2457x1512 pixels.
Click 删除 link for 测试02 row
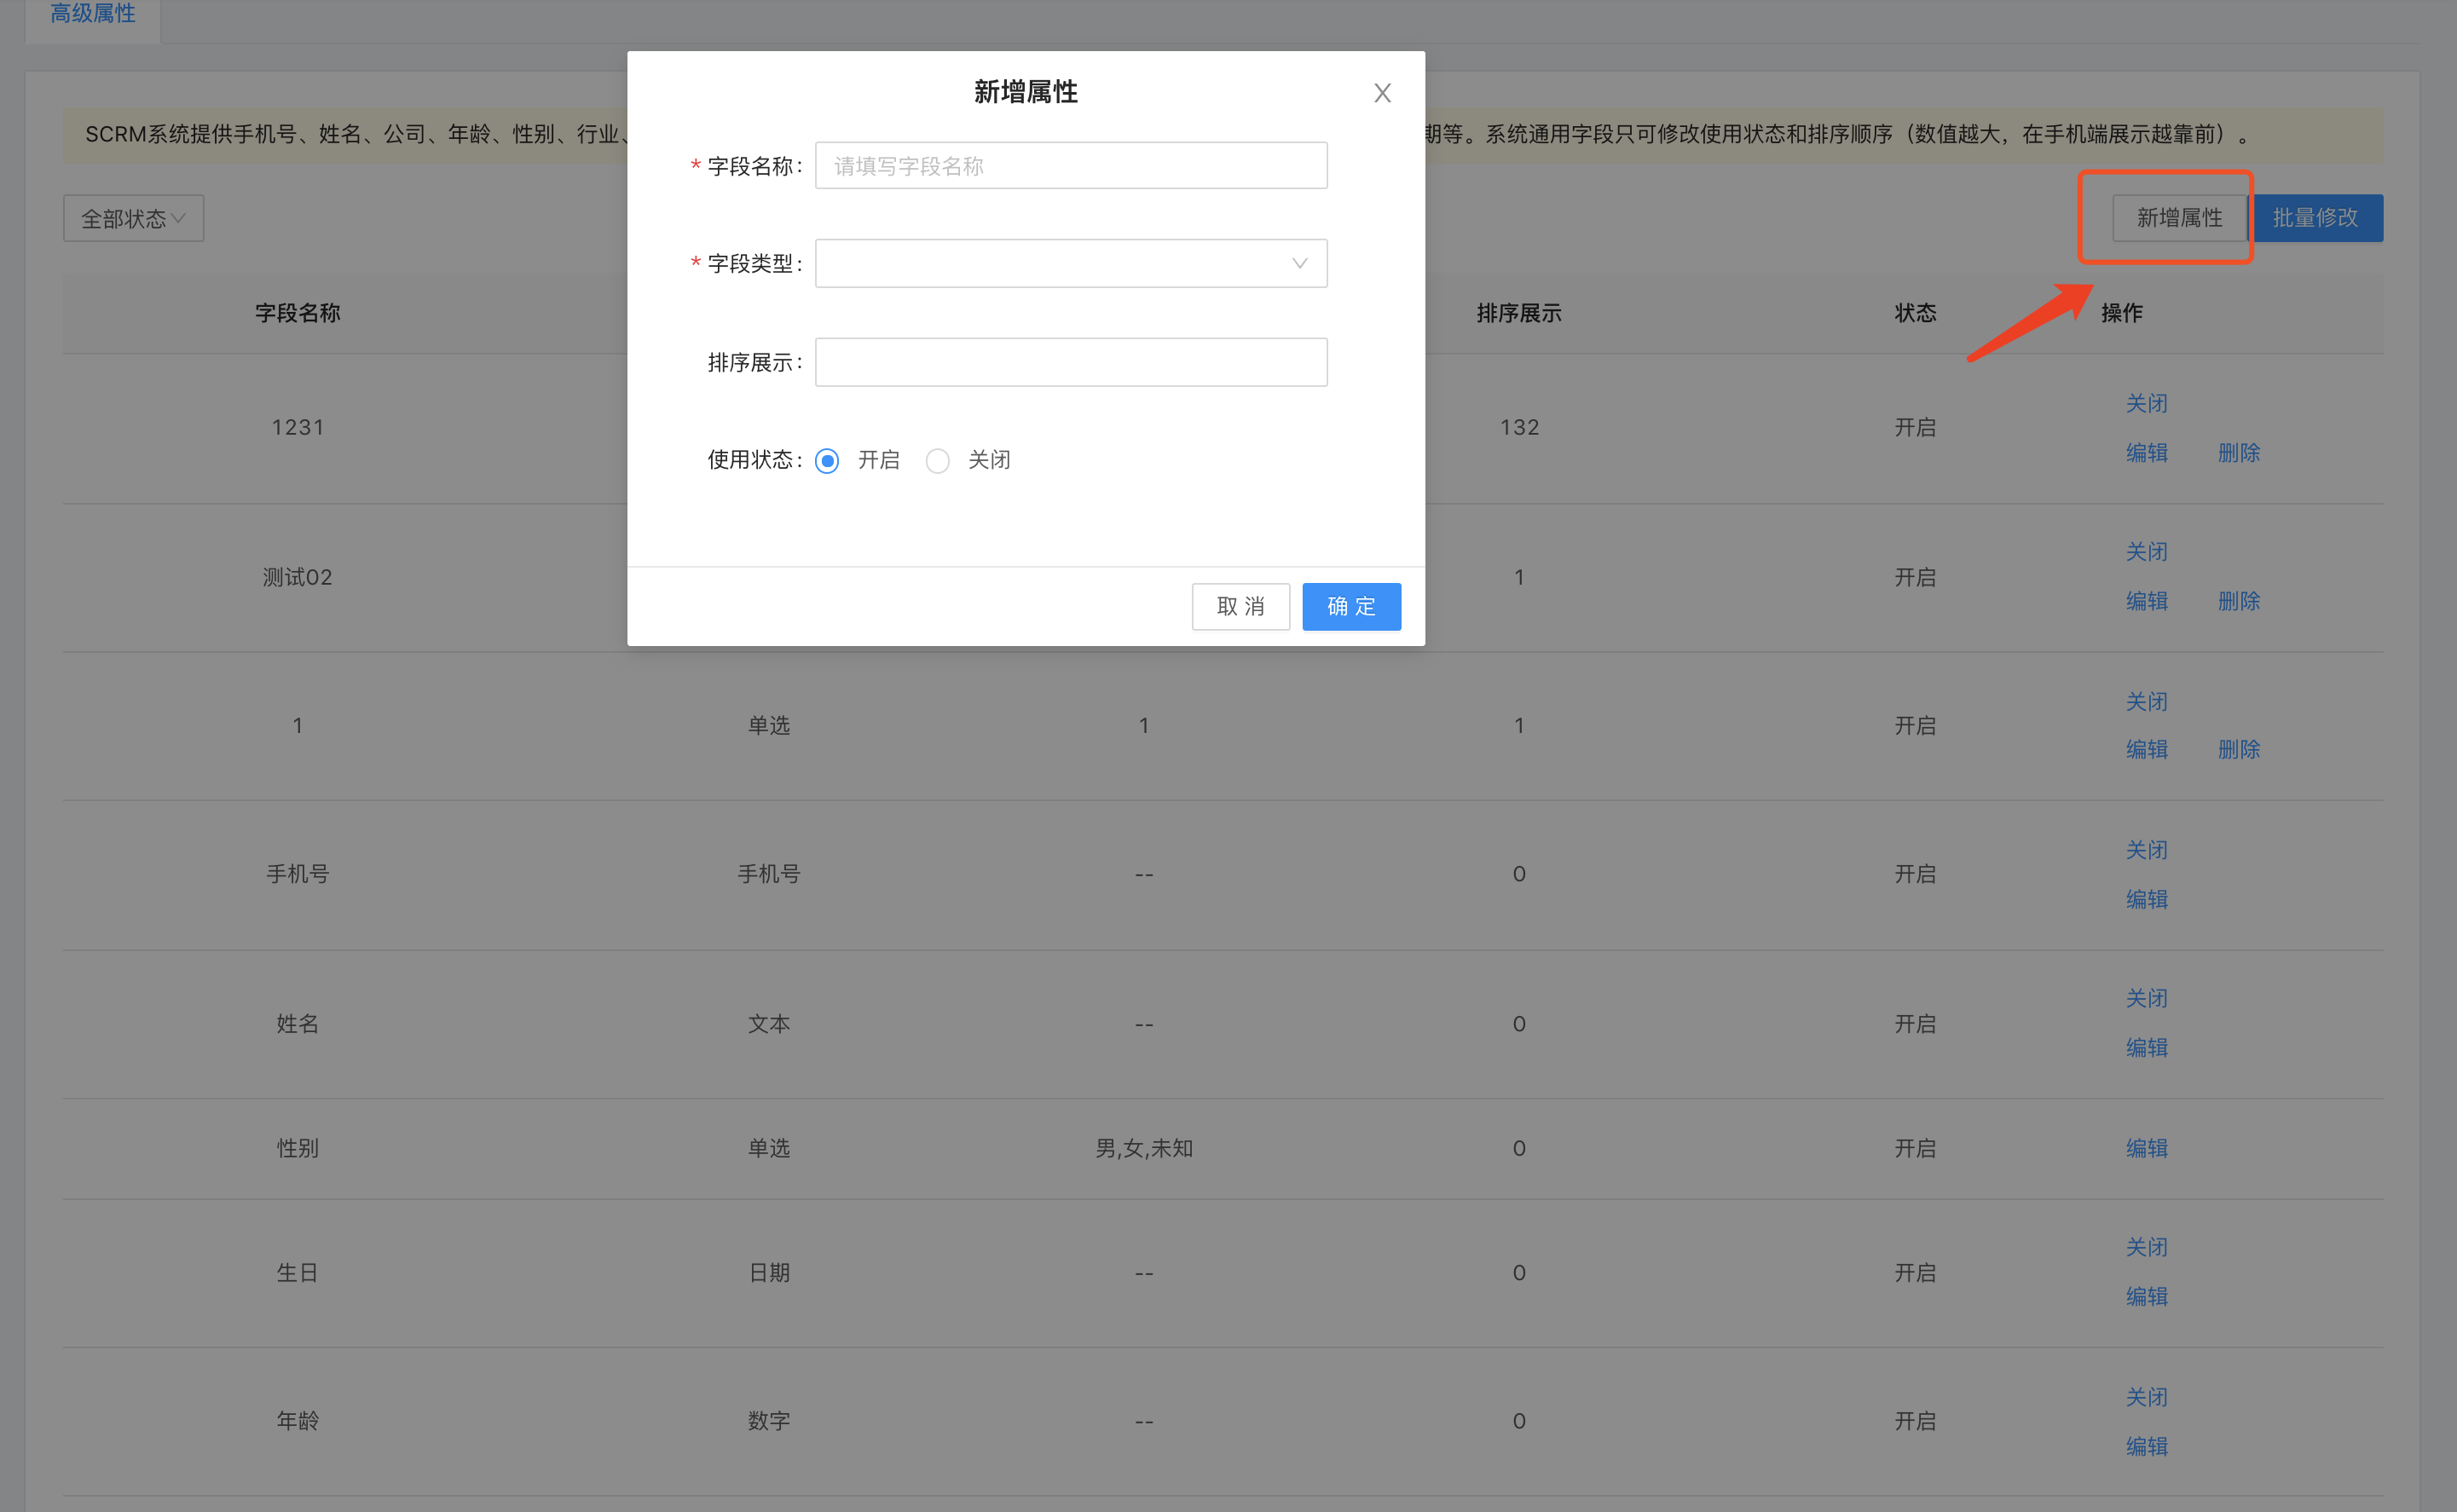click(x=2238, y=601)
